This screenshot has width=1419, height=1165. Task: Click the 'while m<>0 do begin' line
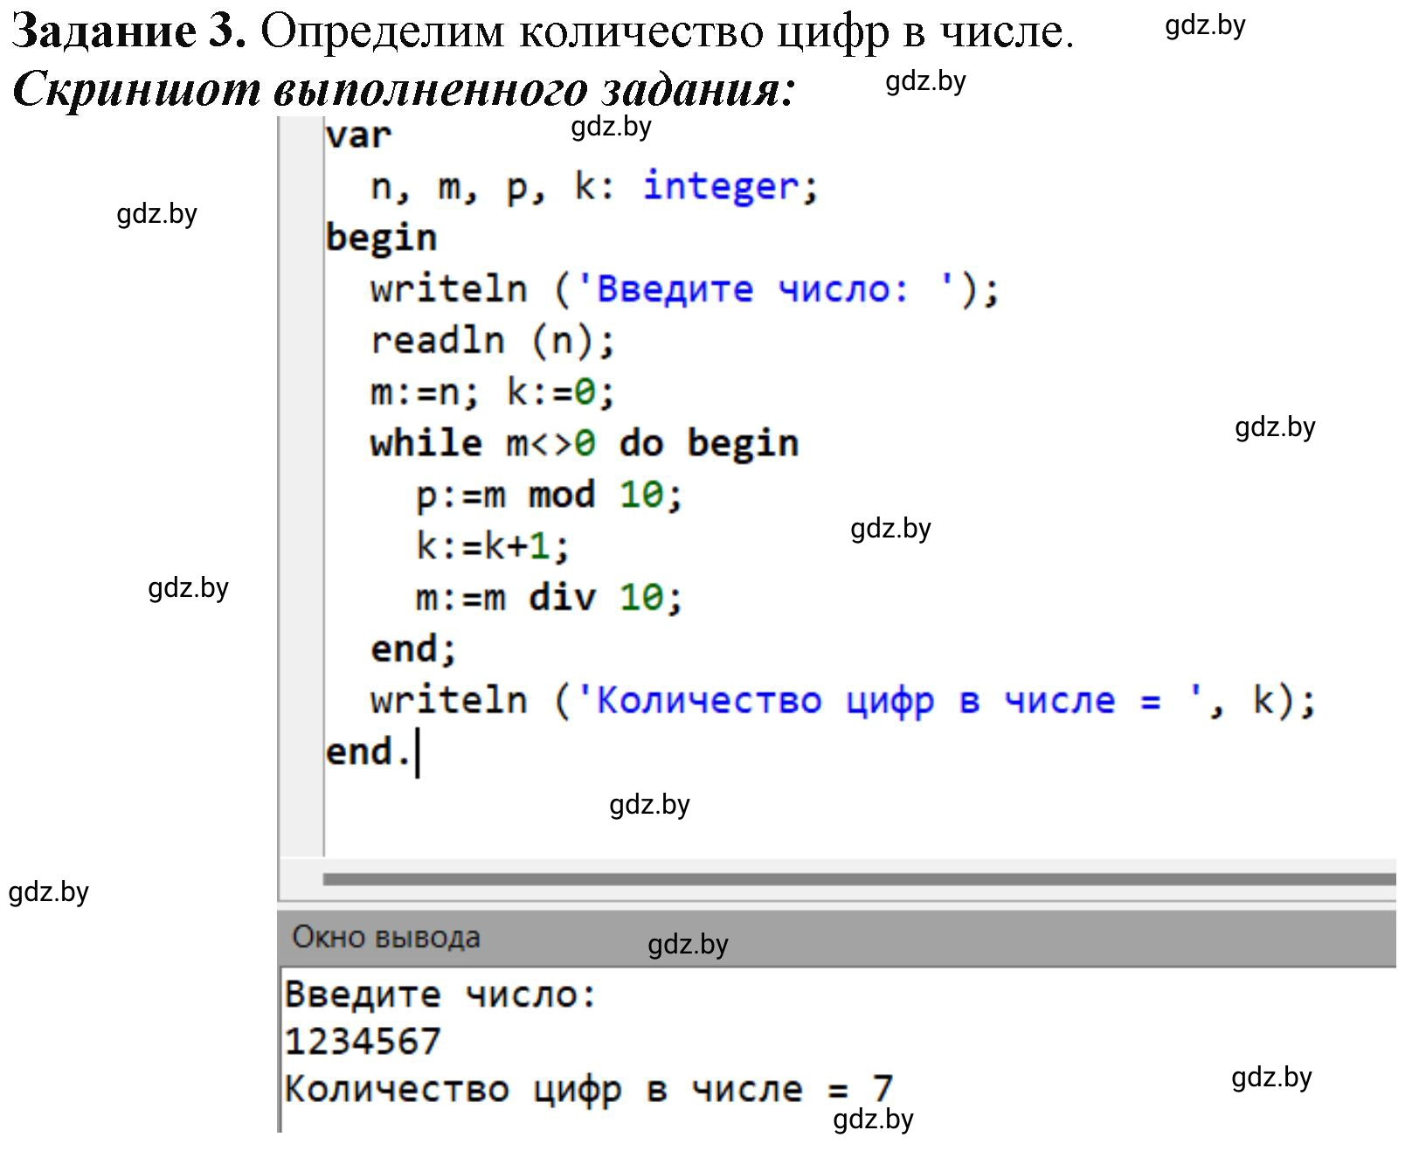584,444
